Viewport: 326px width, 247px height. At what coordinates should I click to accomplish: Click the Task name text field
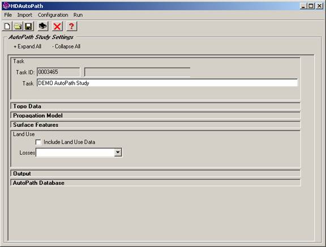tap(167, 83)
